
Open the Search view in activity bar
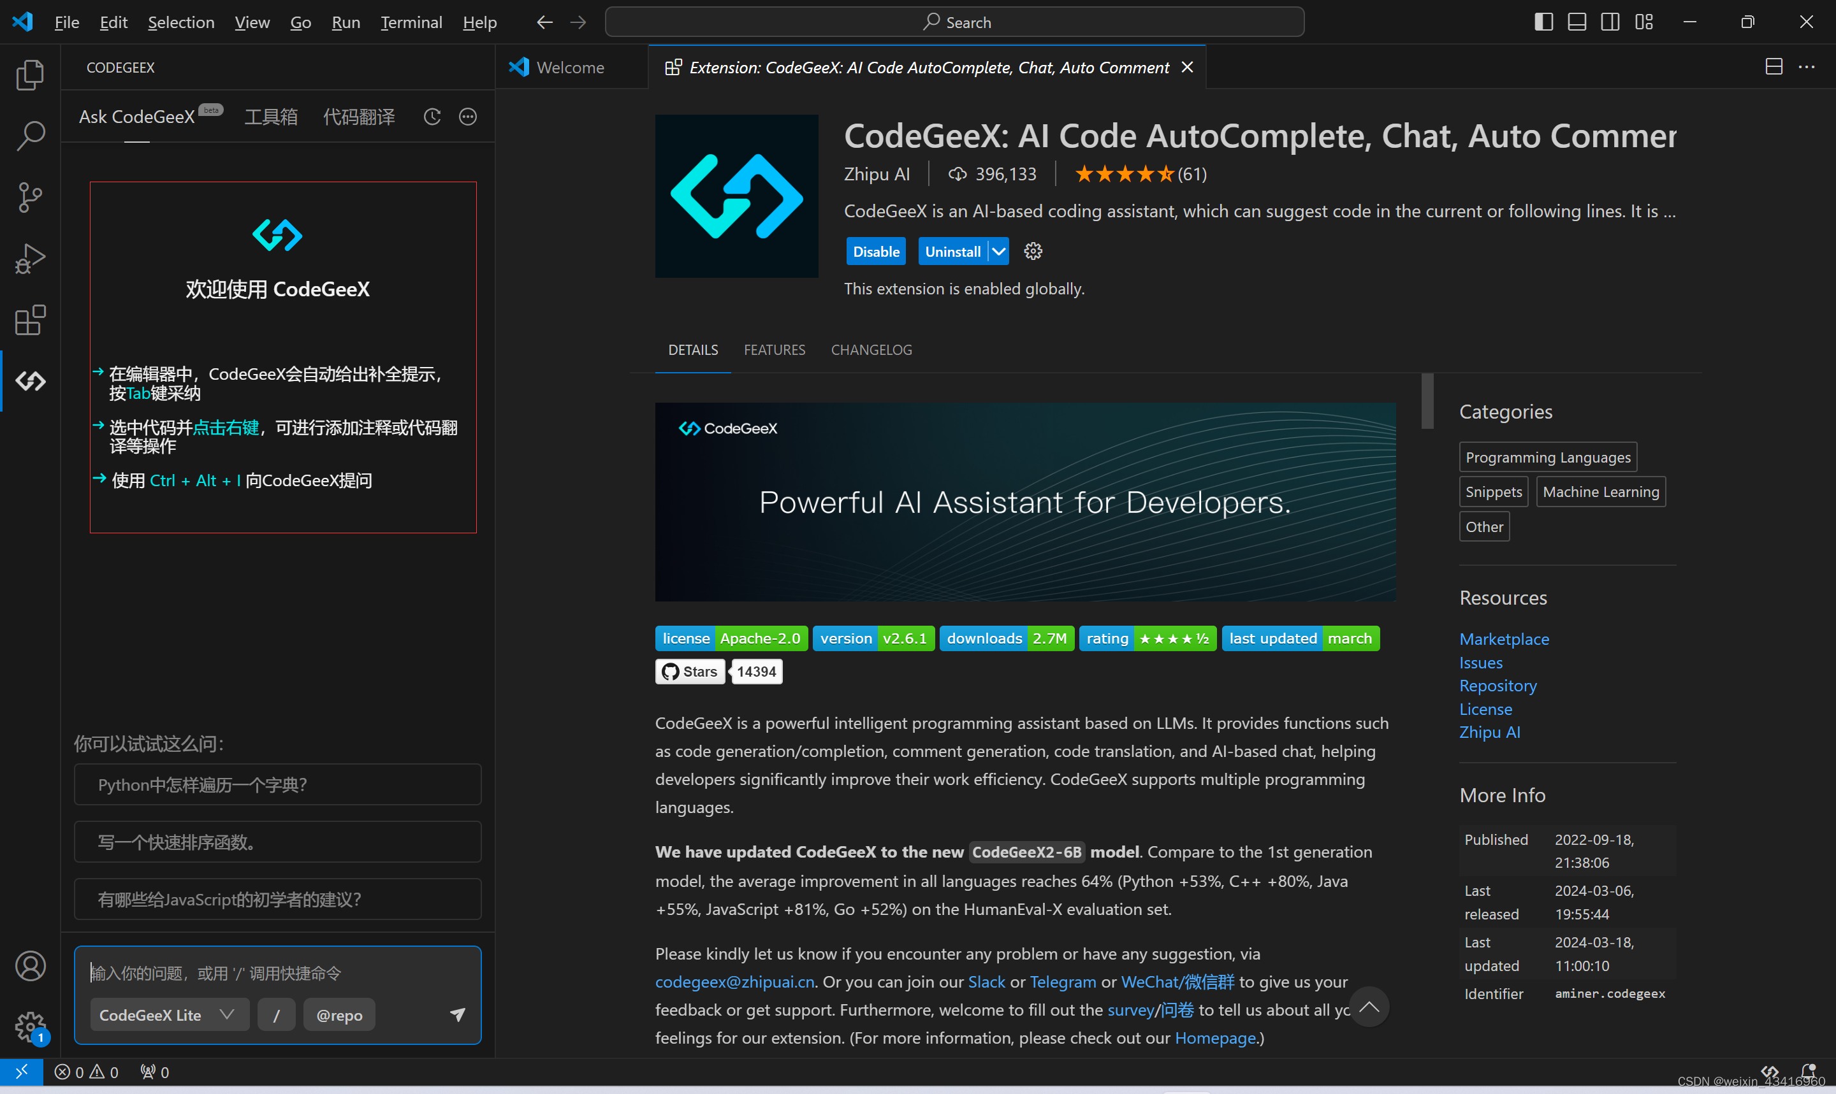(30, 136)
